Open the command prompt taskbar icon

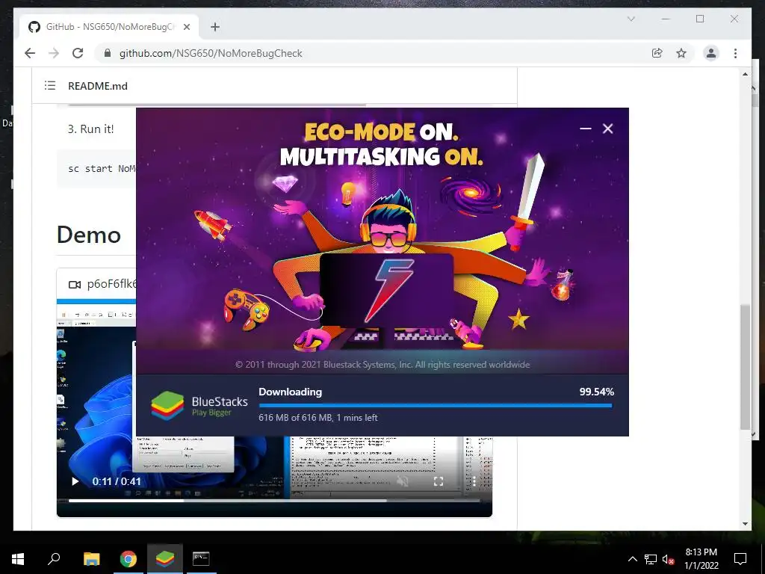pyautogui.click(x=201, y=558)
